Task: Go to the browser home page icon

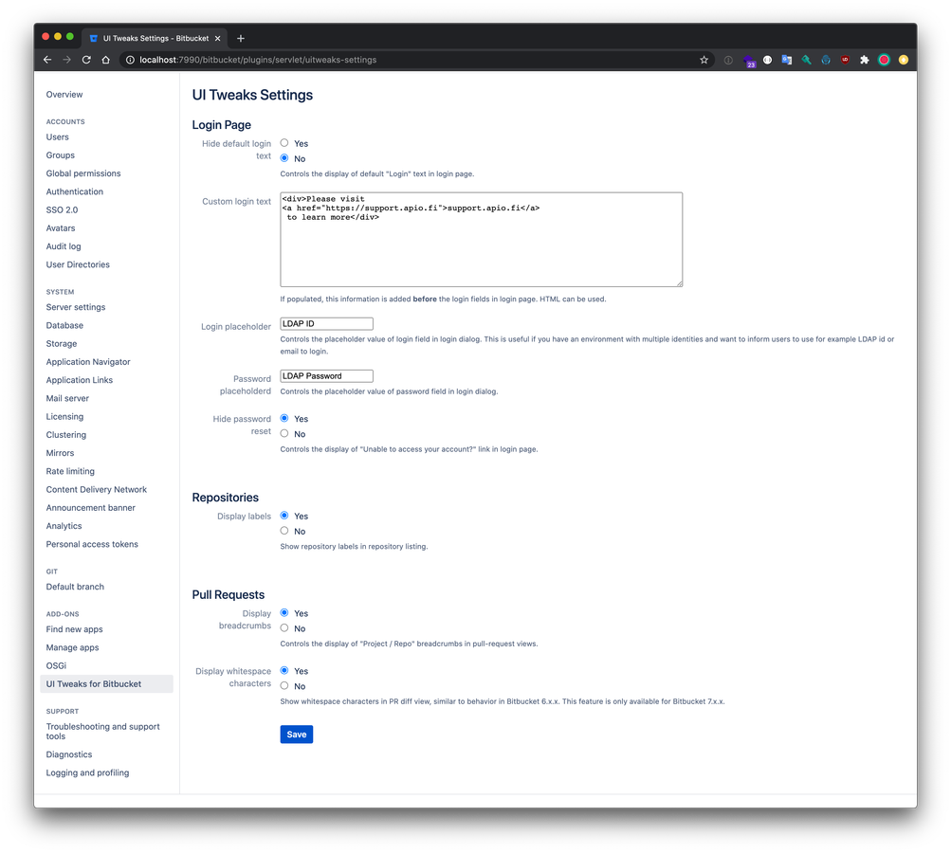Action: (x=105, y=60)
